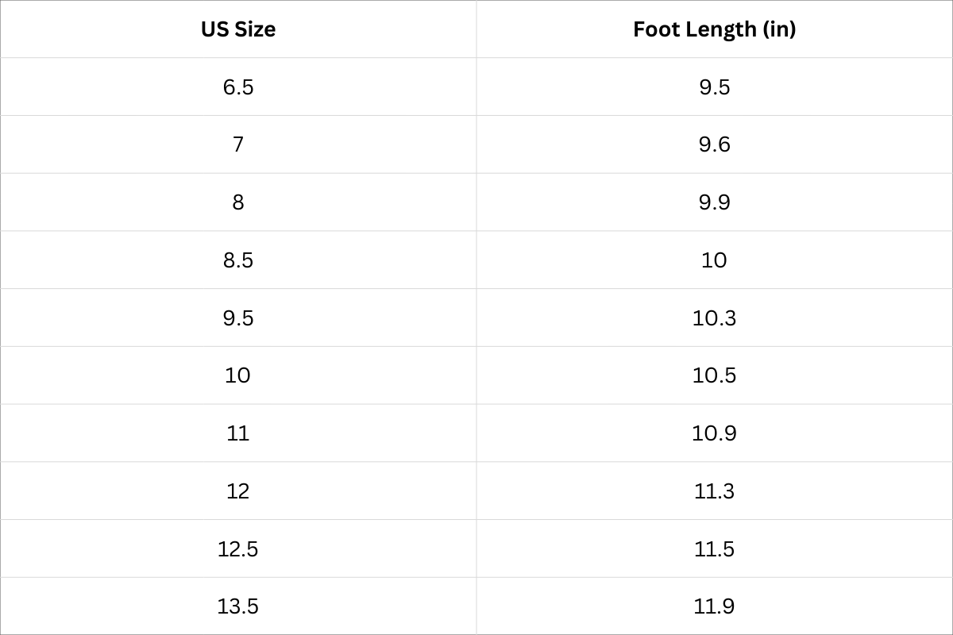The height and width of the screenshot is (635, 953).
Task: Click the 11.9 foot length cell
Action: (x=714, y=606)
